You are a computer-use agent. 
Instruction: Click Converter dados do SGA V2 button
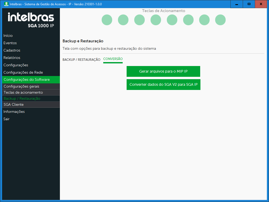[163, 85]
